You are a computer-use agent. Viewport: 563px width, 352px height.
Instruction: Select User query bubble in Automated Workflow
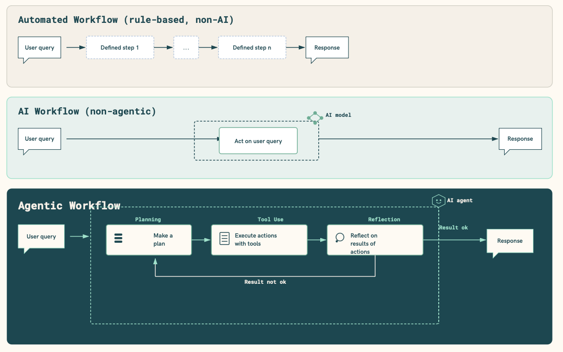[x=40, y=50]
